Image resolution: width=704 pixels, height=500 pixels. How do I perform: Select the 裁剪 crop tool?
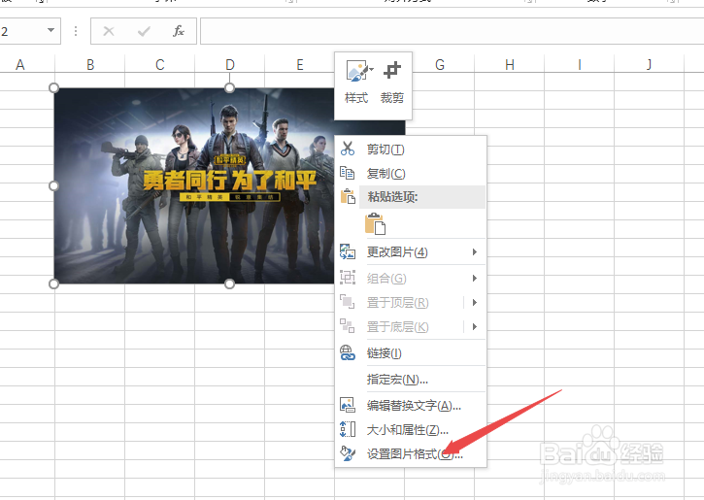click(392, 83)
